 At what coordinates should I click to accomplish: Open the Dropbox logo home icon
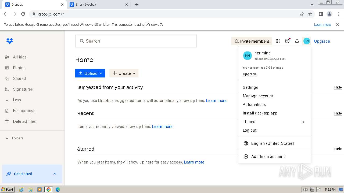pyautogui.click(x=10, y=41)
